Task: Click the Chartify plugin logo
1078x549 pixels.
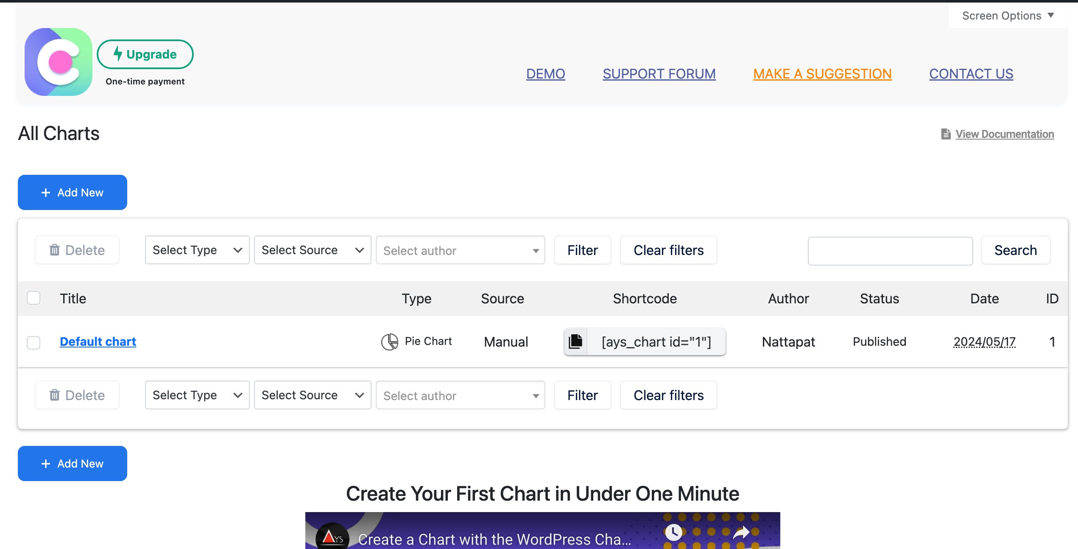Action: click(x=58, y=62)
